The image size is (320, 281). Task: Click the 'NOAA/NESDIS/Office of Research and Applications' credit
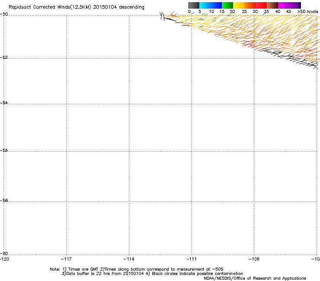coord(255,278)
